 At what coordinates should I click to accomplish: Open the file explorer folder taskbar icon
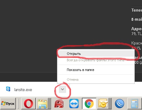[42, 104]
